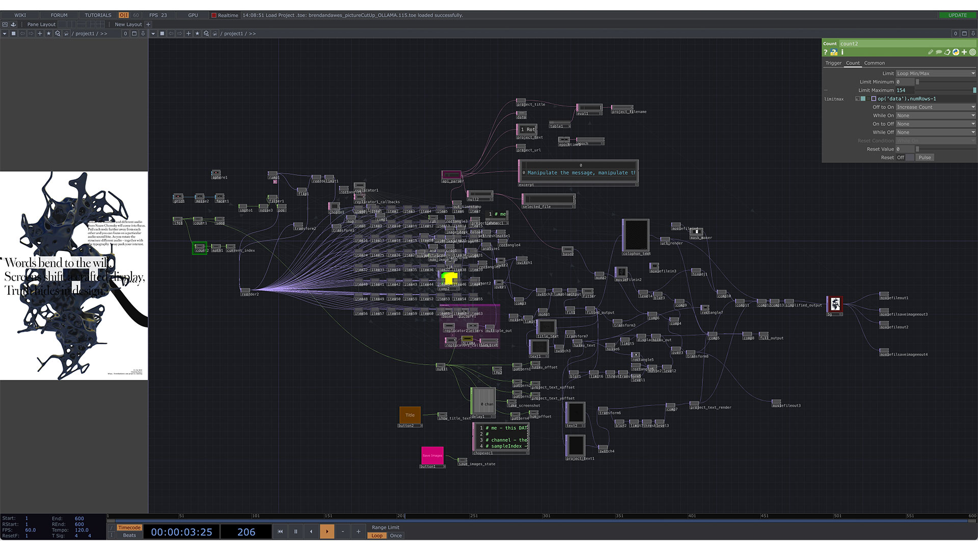
Task: Open Python help icon for count2
Action: (x=834, y=52)
